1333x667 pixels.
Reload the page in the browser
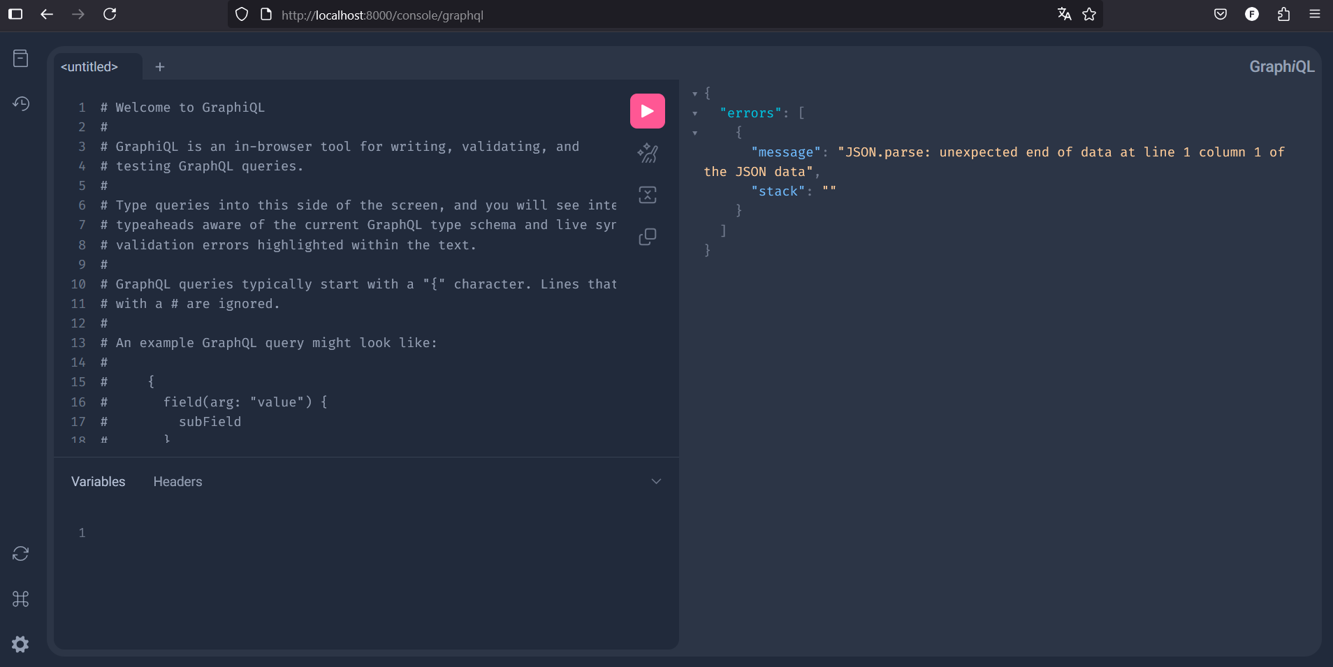tap(110, 14)
